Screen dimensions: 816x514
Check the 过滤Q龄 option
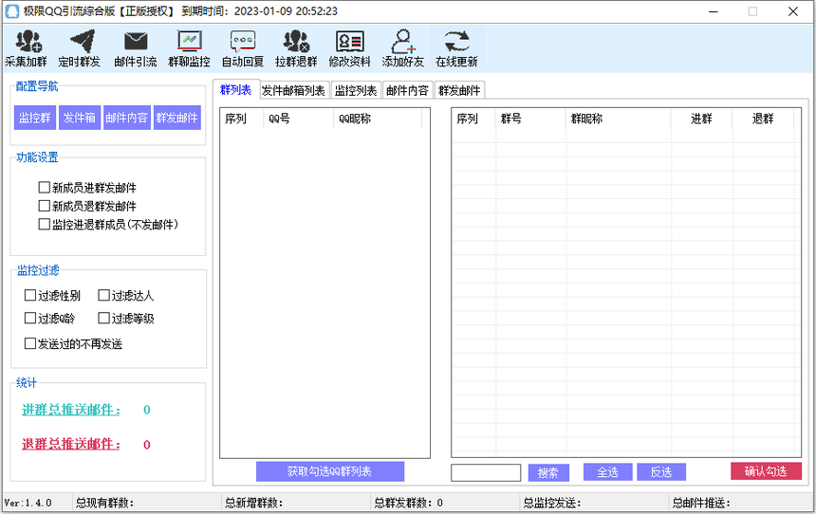click(x=30, y=318)
